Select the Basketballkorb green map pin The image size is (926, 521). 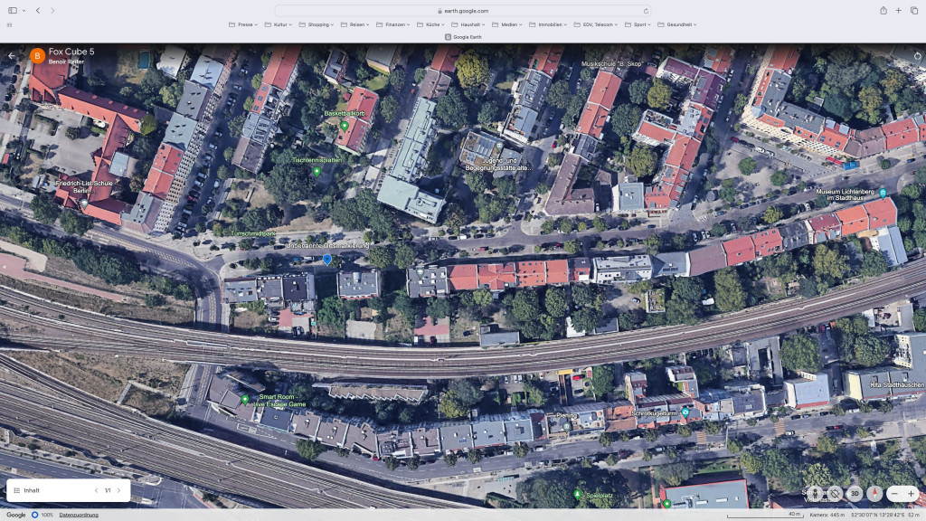[345, 126]
